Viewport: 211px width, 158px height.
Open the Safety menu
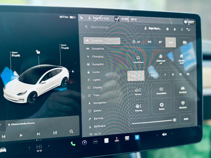(x=95, y=111)
